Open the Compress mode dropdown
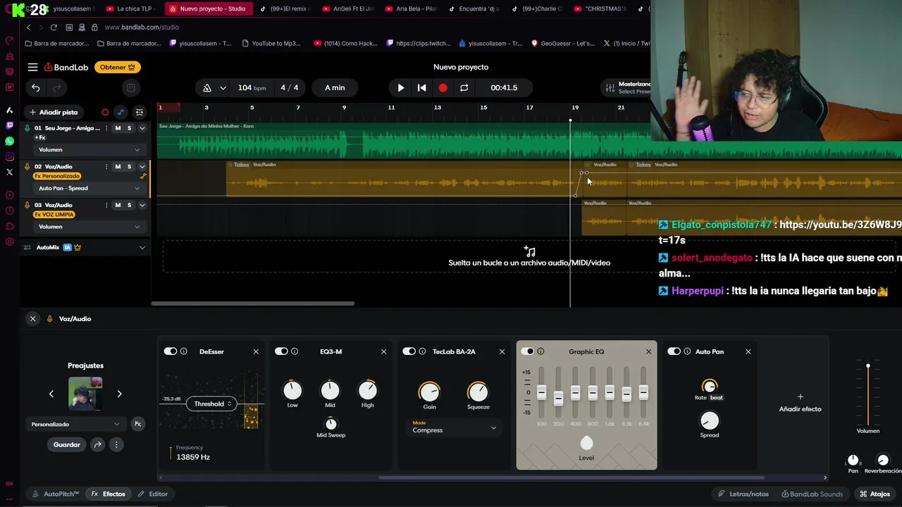 click(x=454, y=427)
